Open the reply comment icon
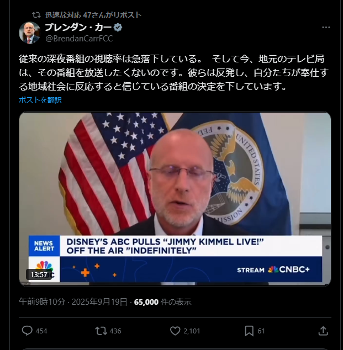 point(27,331)
